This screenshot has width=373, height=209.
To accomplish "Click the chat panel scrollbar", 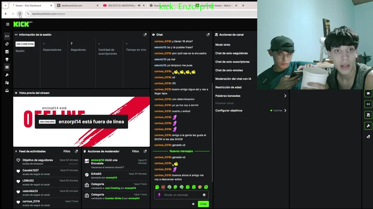I will tap(213, 132).
